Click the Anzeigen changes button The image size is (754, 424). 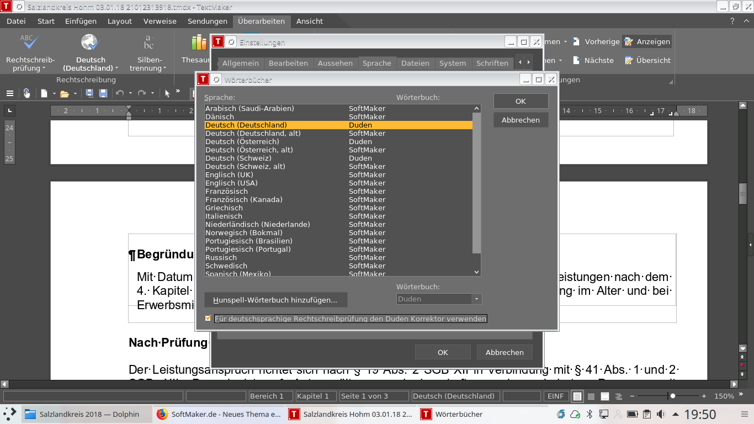pos(647,41)
